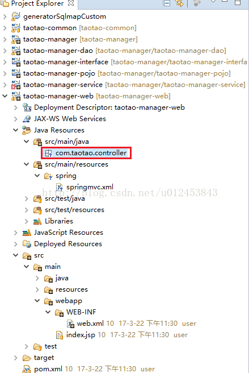249x373 pixels.
Task: Select the taotao-manager-interface project label
Action: 66,62
